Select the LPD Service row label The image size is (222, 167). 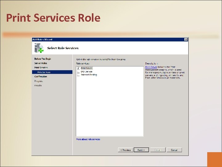[x=87, y=71]
